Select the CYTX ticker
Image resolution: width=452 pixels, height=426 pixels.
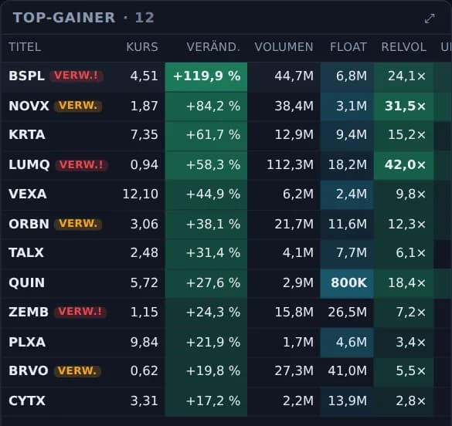27,401
